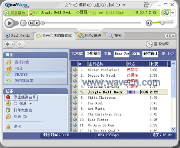Click 退出 (Eject) task link

[17, 127]
